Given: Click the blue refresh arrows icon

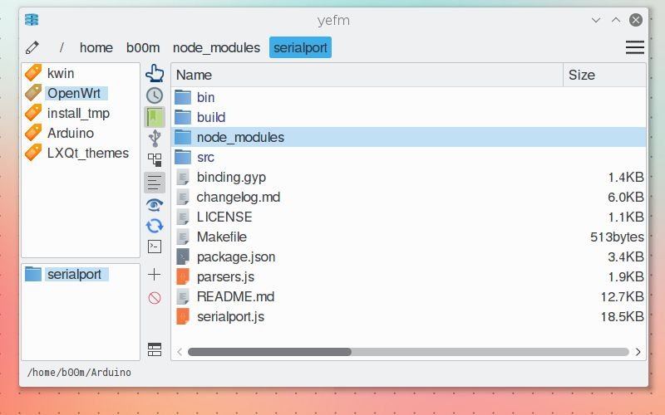Looking at the screenshot, I should tap(155, 226).
